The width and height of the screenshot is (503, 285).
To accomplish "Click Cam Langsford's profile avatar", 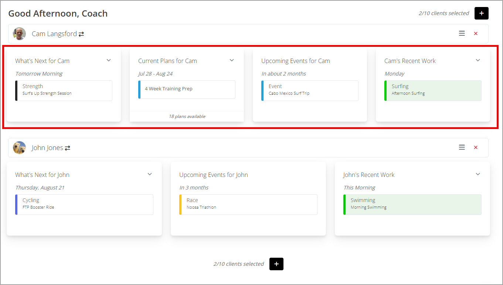I will coord(19,34).
